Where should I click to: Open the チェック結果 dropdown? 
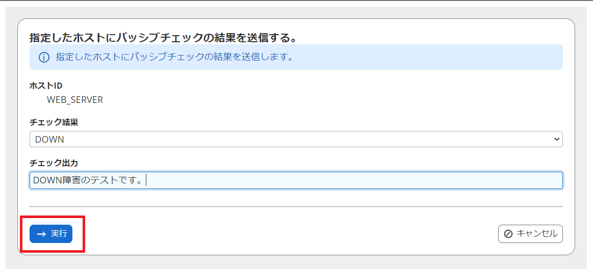click(296, 139)
